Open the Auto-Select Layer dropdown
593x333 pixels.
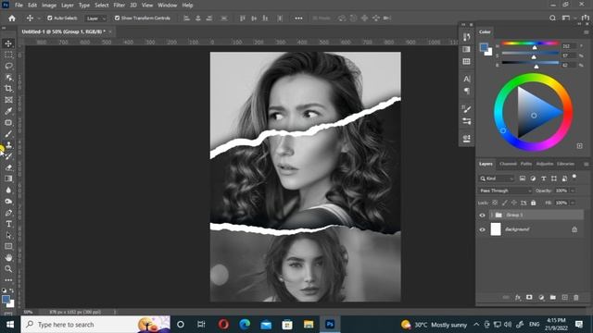click(x=95, y=18)
